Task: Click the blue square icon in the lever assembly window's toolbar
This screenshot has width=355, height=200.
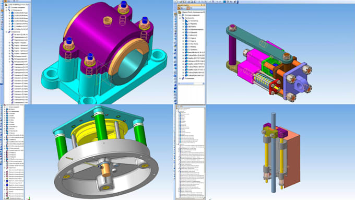Action: 224,2
